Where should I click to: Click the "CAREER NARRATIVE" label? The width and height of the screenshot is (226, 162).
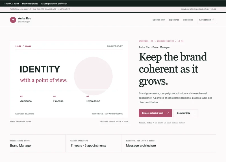[x=79, y=141]
